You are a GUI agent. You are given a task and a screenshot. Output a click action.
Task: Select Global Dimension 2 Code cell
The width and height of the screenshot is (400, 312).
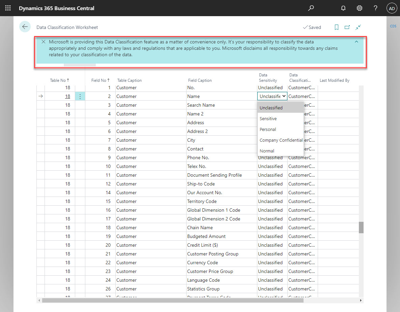222,219
